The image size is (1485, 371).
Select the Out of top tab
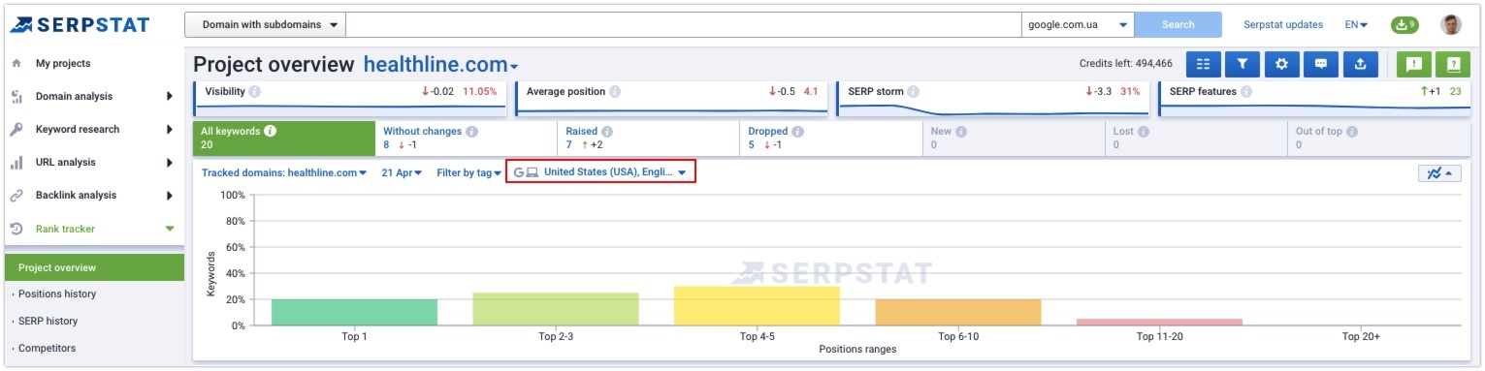pyautogui.click(x=1378, y=139)
